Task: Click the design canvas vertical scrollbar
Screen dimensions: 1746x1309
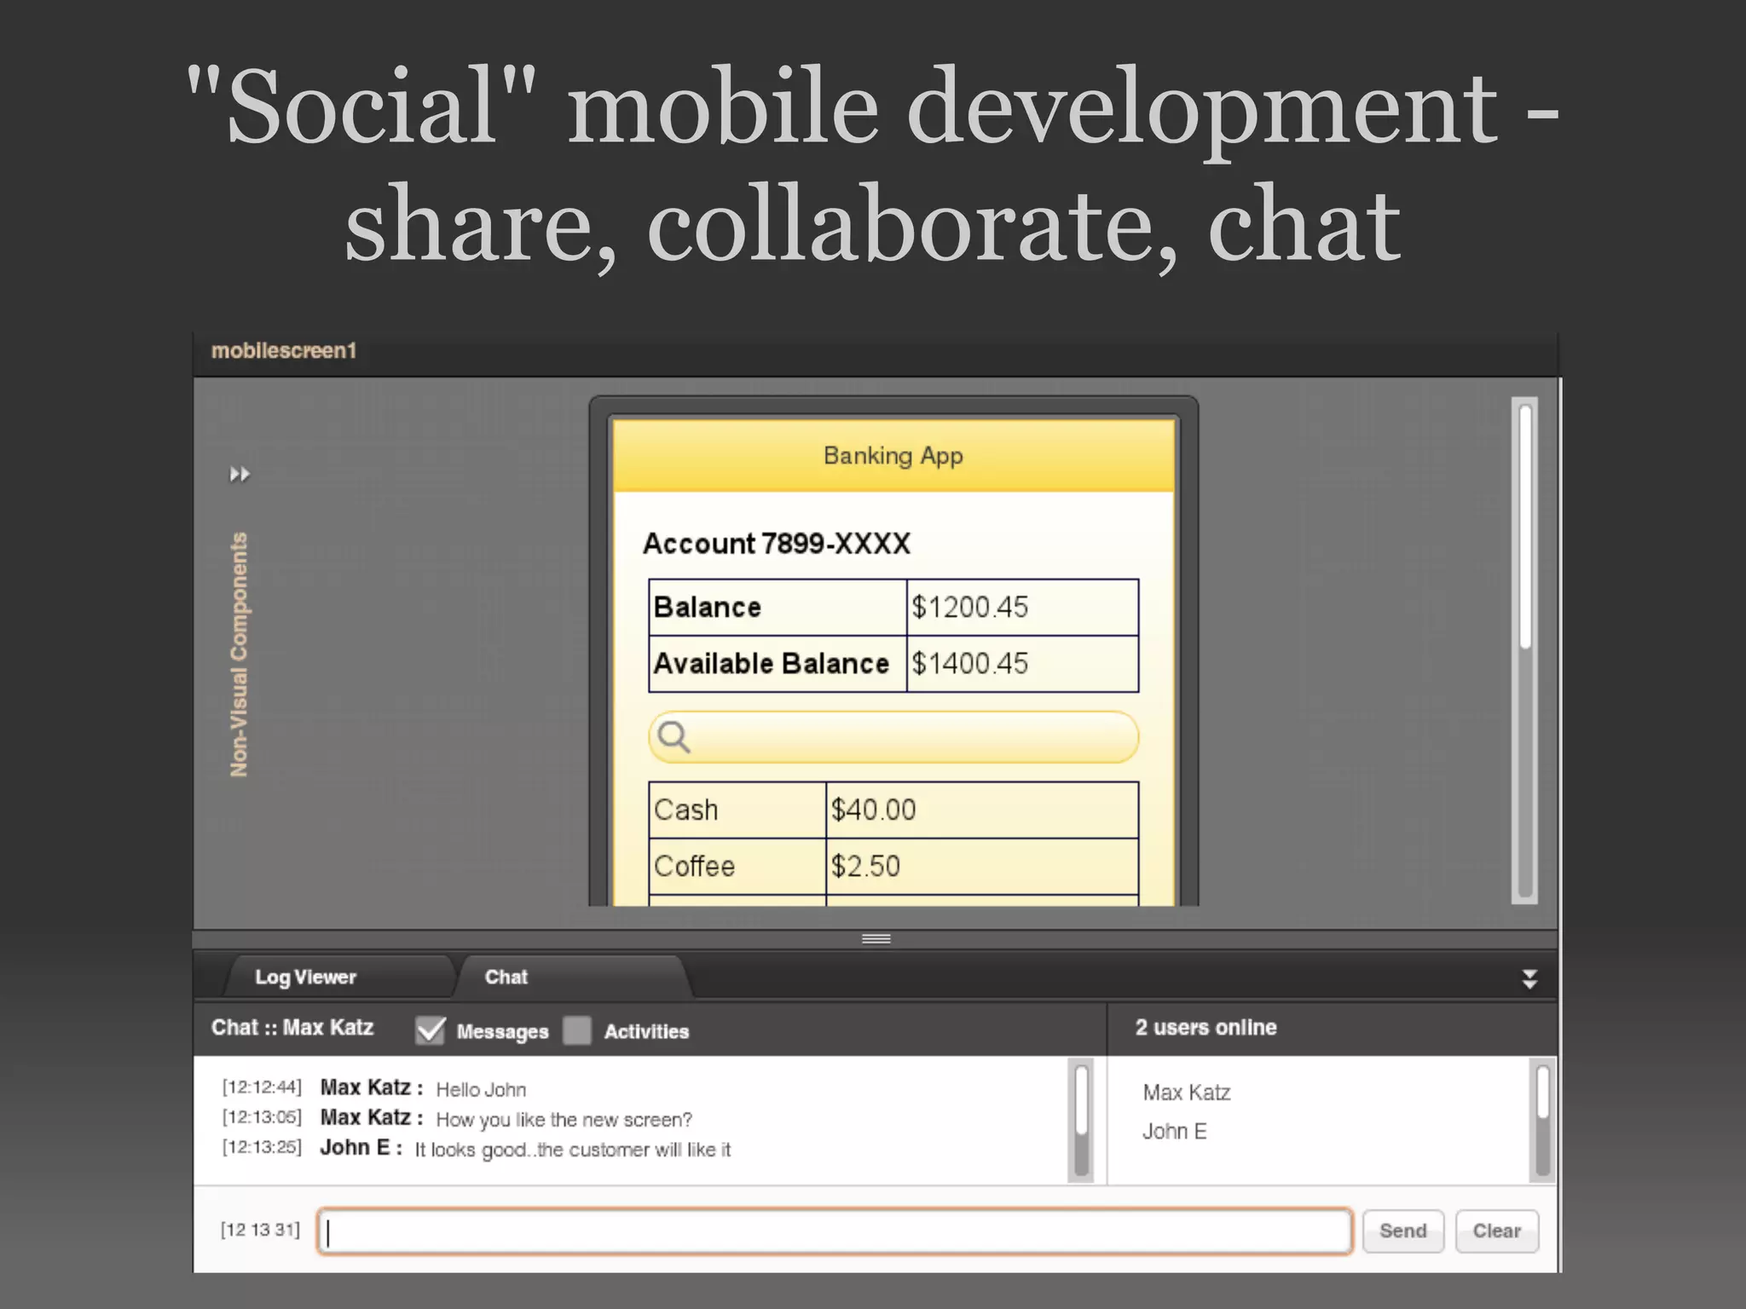Action: click(x=1525, y=650)
